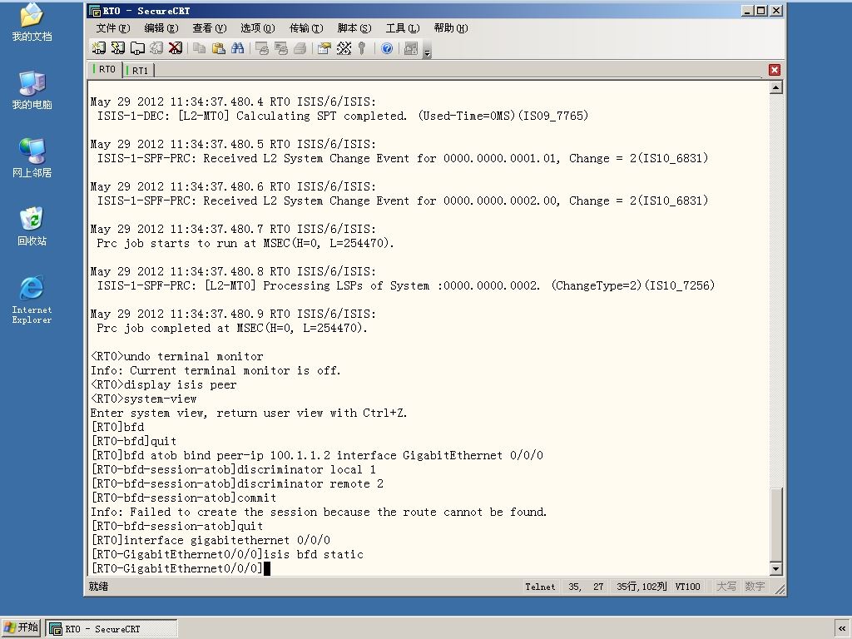Click the window resize grip corner

[x=780, y=589]
